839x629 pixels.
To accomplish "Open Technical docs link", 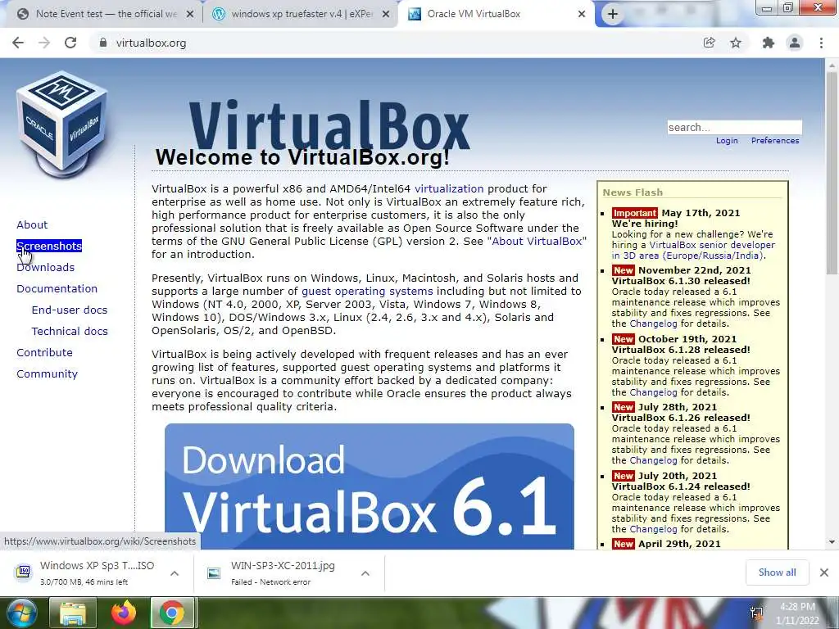I will (70, 332).
